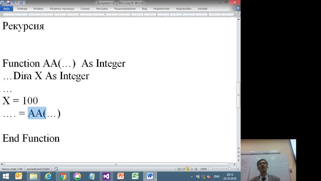Click the Word application icon in title bar
This screenshot has width=321, height=181.
2,3
